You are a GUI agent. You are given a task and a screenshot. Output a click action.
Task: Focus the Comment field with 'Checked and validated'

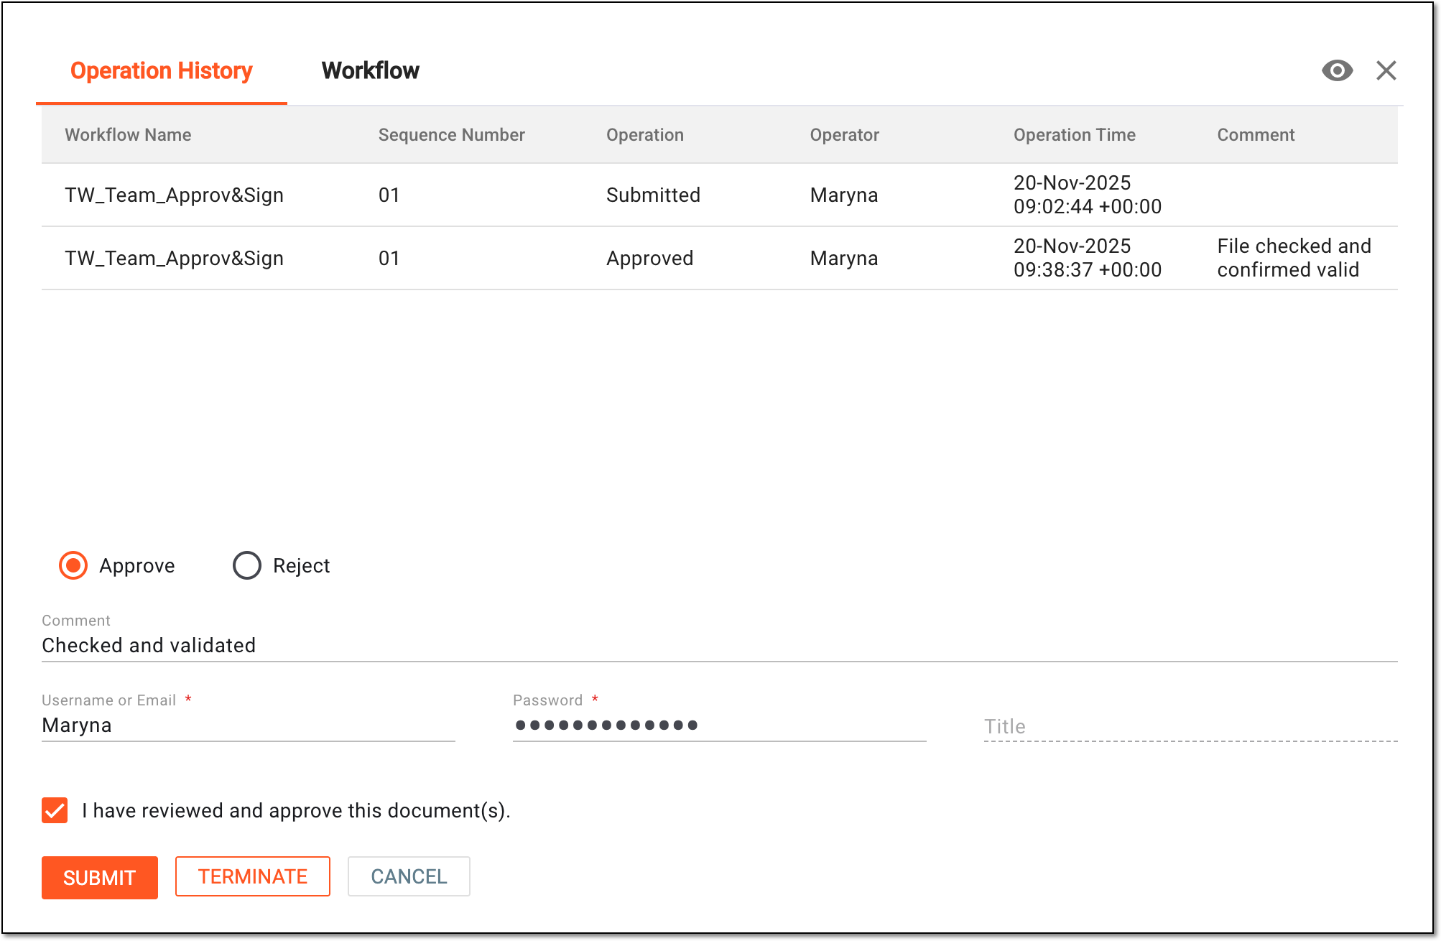pyautogui.click(x=720, y=645)
